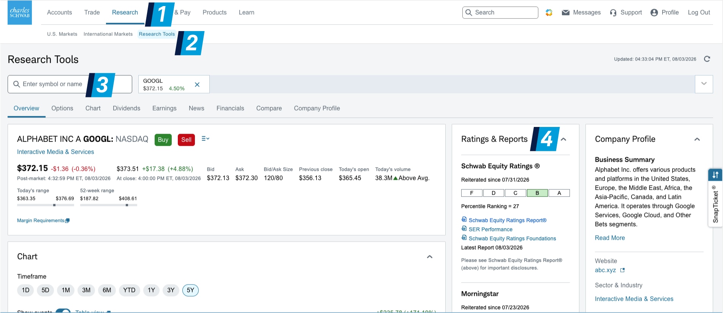The width and height of the screenshot is (723, 313).
Task: Click the green Buy button
Action: 163,140
